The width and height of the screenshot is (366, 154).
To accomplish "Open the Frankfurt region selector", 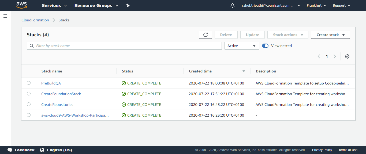I will tap(316, 5).
